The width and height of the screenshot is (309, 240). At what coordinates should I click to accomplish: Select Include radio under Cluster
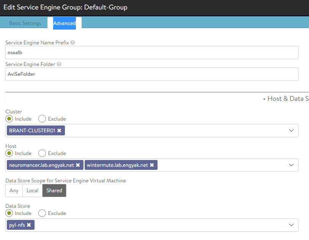pyautogui.click(x=9, y=119)
